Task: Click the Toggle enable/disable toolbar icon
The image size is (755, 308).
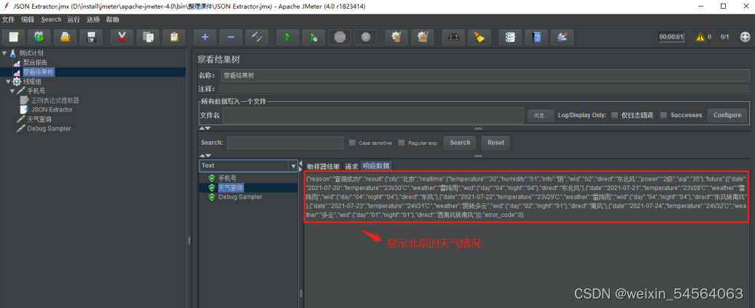Action: point(257,37)
